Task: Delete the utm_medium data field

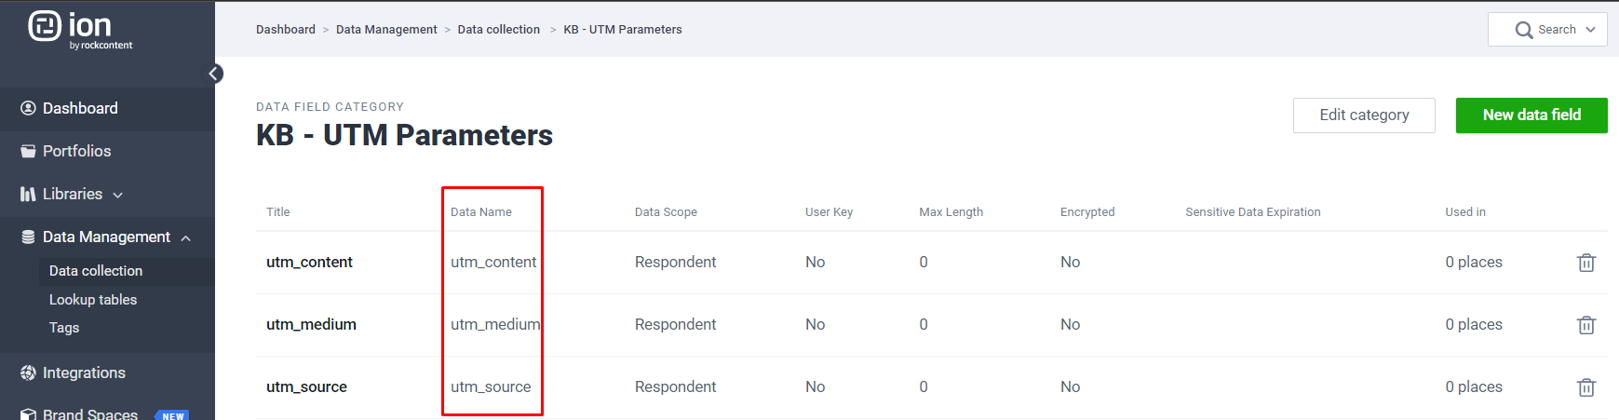Action: click(x=1586, y=325)
